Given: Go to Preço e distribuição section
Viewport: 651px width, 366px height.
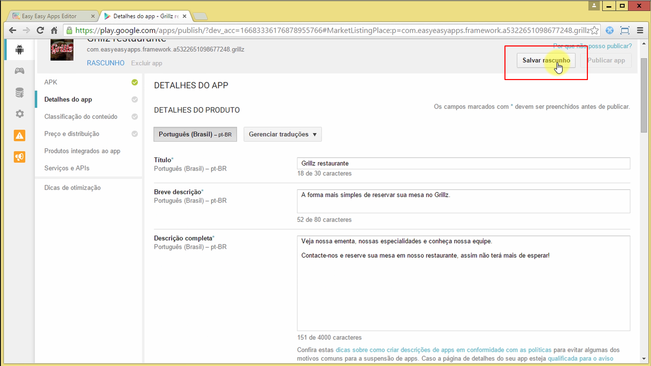Looking at the screenshot, I should point(72,134).
